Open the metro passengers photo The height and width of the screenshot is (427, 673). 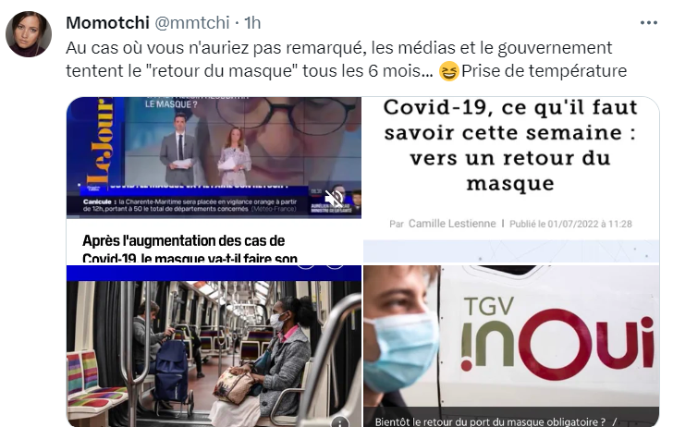coord(214,346)
